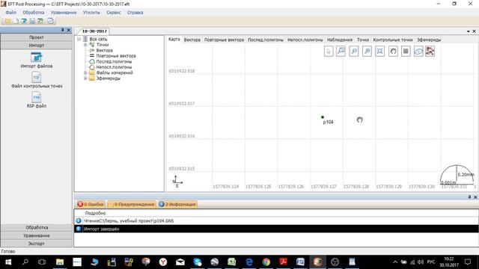Select Повторные вектора in the project tree
This screenshot has height=269, width=479.
116,56
